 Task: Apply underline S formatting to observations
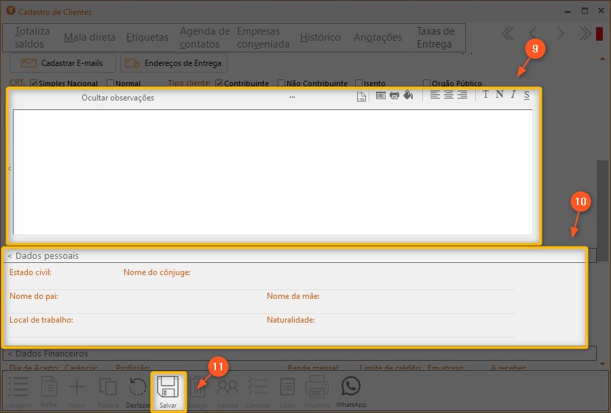527,95
